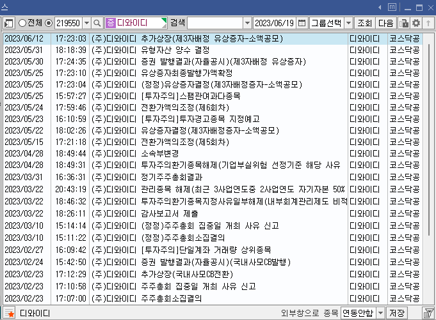Click the 조회 button
Screen dimensions: 436x320
365,23
